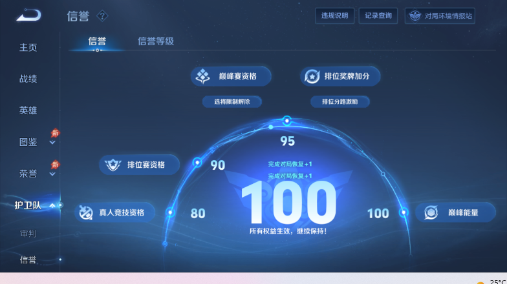Click the 真人竞技资格 pill button
507x284 pixels.
(x=115, y=212)
